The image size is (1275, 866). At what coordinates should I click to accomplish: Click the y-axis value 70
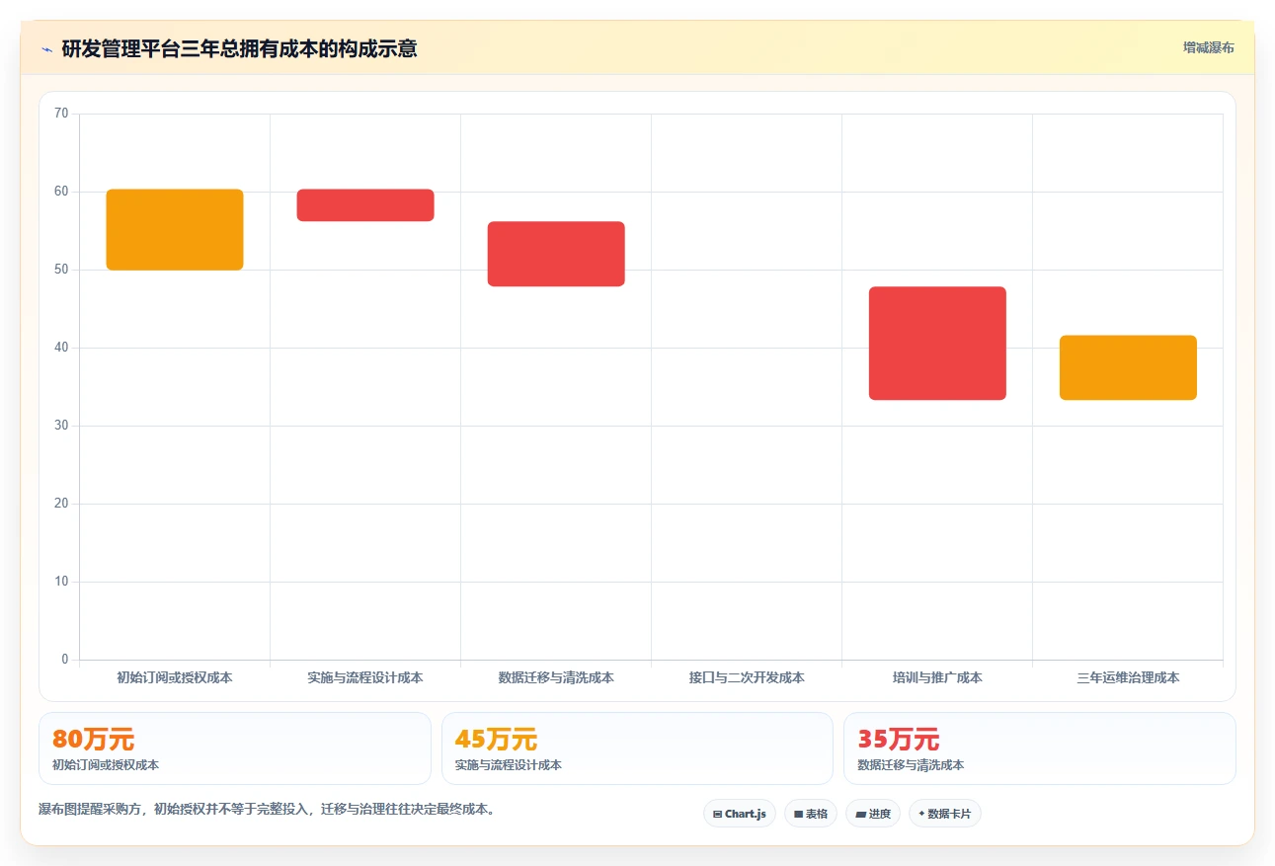[61, 114]
